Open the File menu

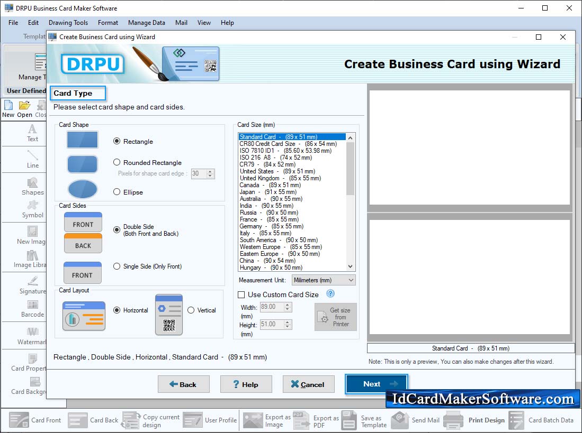pyautogui.click(x=13, y=23)
